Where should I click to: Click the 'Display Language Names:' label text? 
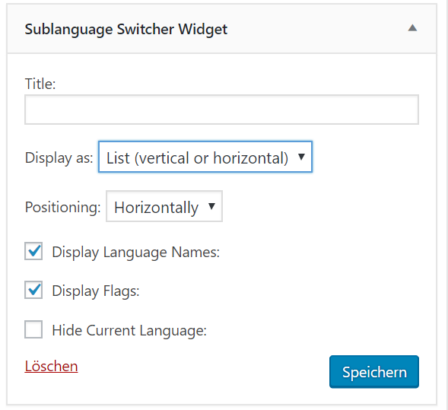[135, 253]
